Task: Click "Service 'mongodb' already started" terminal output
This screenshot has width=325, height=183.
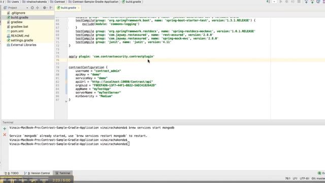Action: pyautogui.click(x=78, y=136)
